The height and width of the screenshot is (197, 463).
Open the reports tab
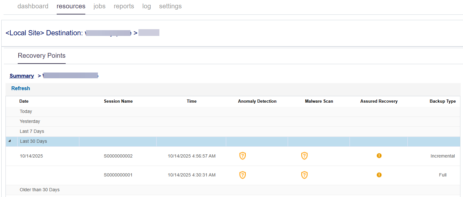point(124,6)
